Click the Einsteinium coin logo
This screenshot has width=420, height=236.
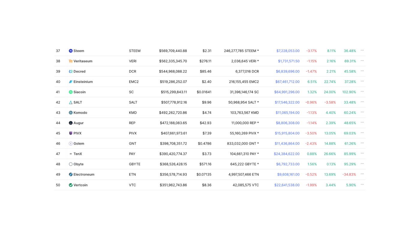(x=70, y=82)
